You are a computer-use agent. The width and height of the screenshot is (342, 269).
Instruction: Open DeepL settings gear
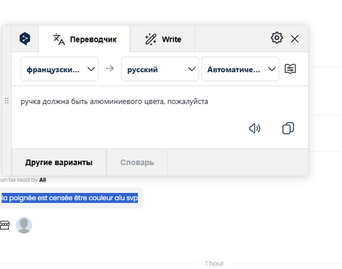277,38
